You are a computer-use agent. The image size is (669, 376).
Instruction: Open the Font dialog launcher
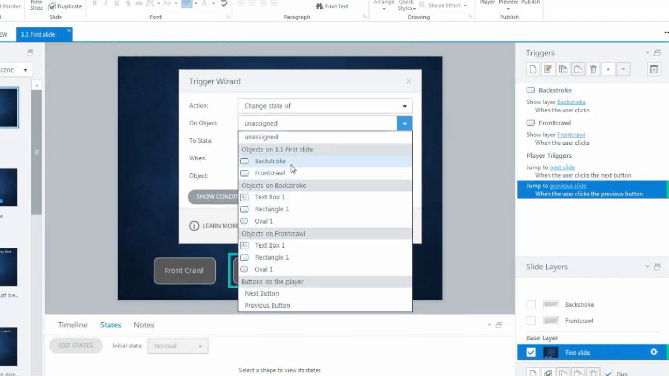pos(227,17)
